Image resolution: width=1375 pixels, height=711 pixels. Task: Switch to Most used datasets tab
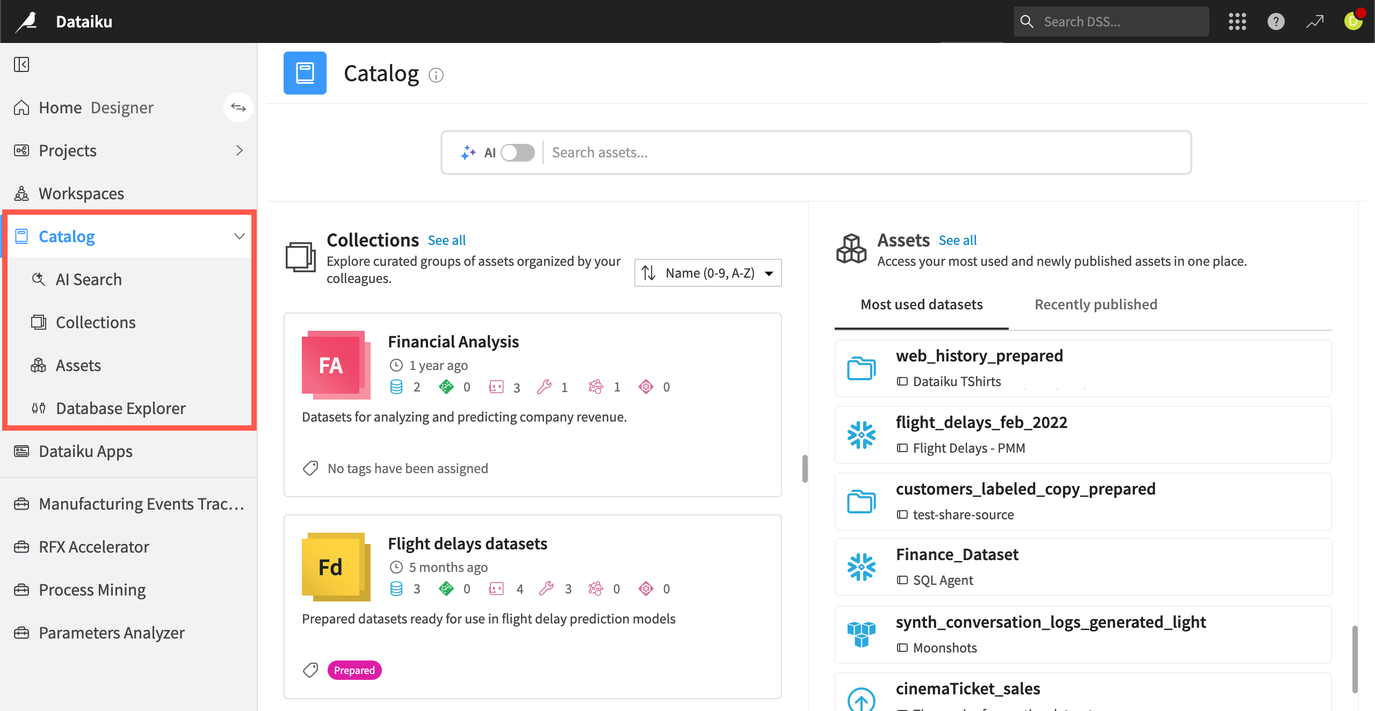[x=922, y=304]
